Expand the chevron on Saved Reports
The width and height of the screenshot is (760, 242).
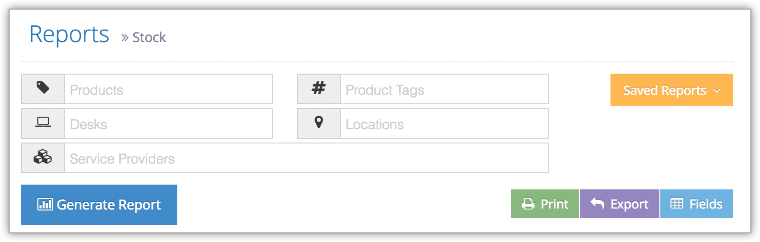(717, 90)
